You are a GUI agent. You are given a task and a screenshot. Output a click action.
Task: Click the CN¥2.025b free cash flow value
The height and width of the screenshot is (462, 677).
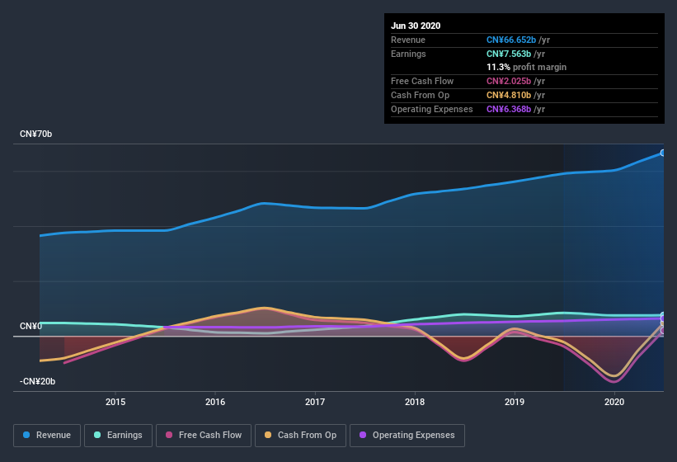[509, 81]
